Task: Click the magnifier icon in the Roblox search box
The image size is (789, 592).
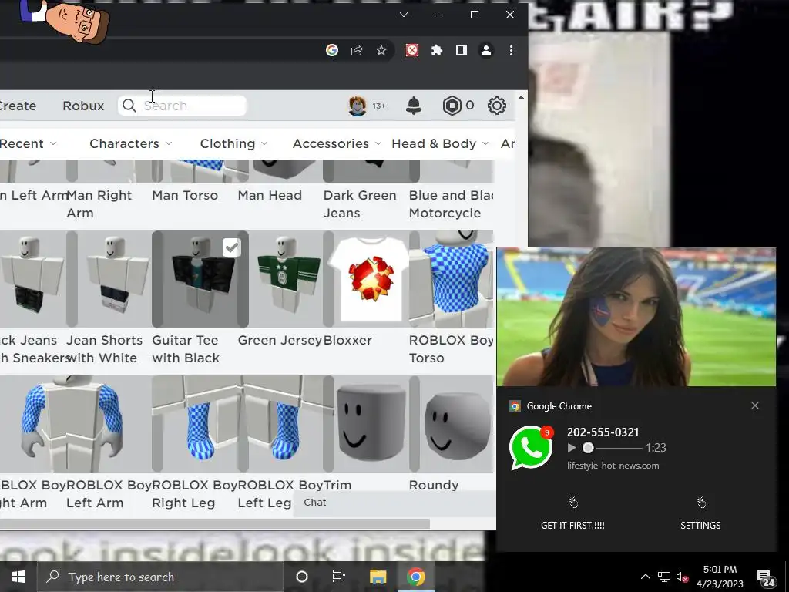Action: click(129, 106)
